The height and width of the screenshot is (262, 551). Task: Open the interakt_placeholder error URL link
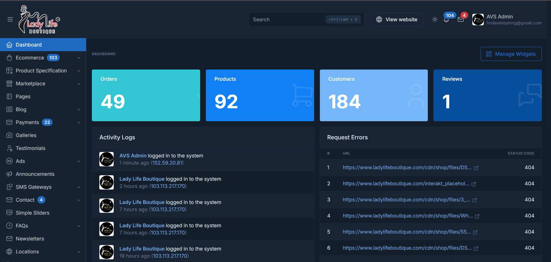coord(406,184)
